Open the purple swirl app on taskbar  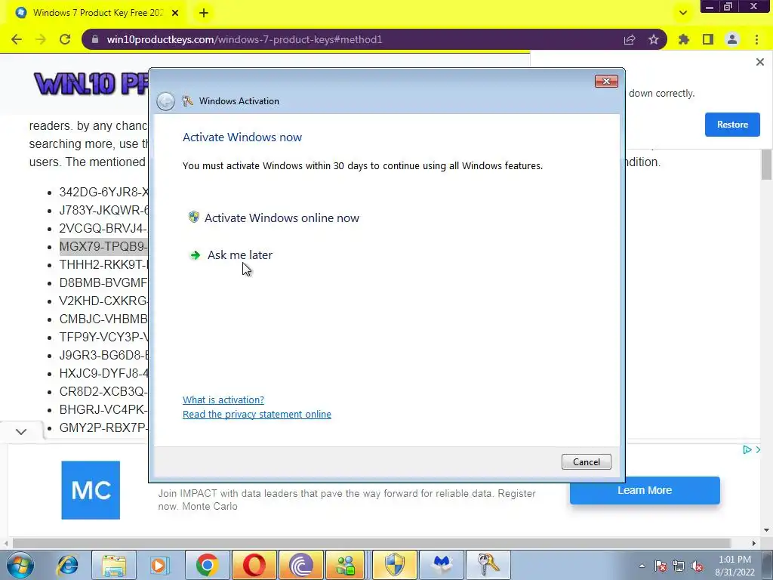(300, 565)
